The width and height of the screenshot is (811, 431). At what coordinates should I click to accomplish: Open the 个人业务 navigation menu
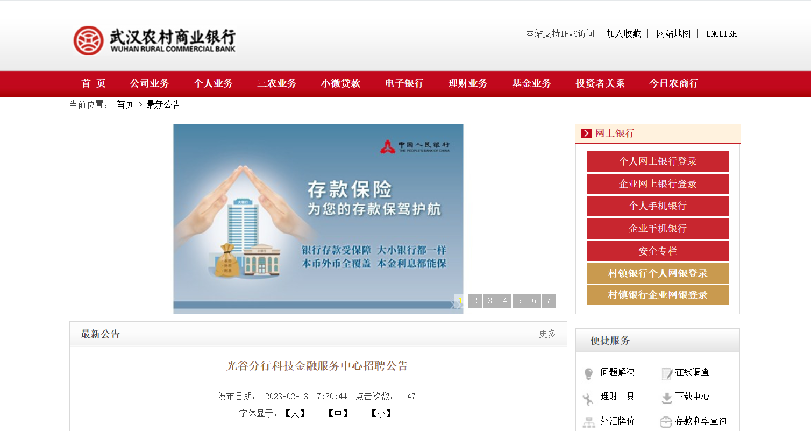coord(214,83)
